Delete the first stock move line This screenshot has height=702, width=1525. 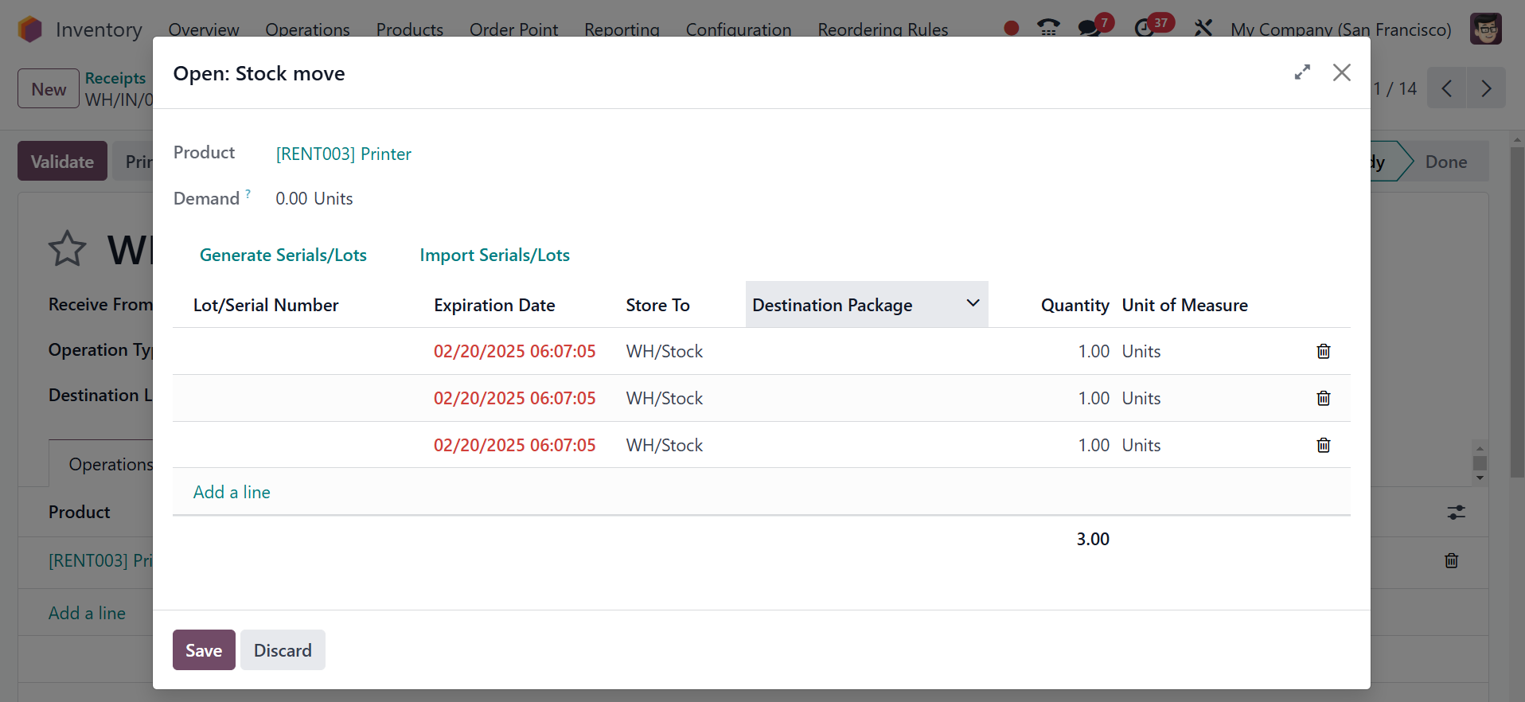(x=1323, y=351)
